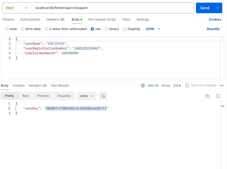Select the request Body tab

[77, 19]
